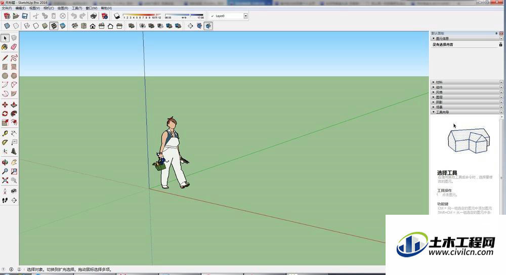
Task: Toggle Hidden Line style icon
Action: [36, 26]
